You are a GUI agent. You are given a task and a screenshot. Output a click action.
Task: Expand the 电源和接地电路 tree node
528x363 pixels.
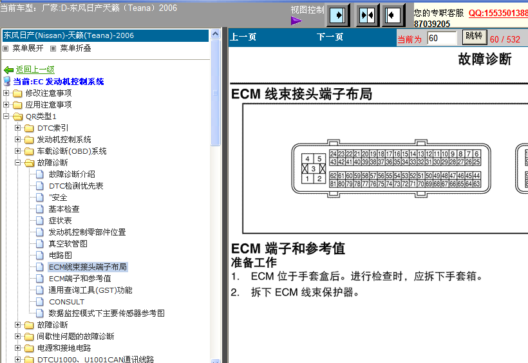(x=18, y=348)
